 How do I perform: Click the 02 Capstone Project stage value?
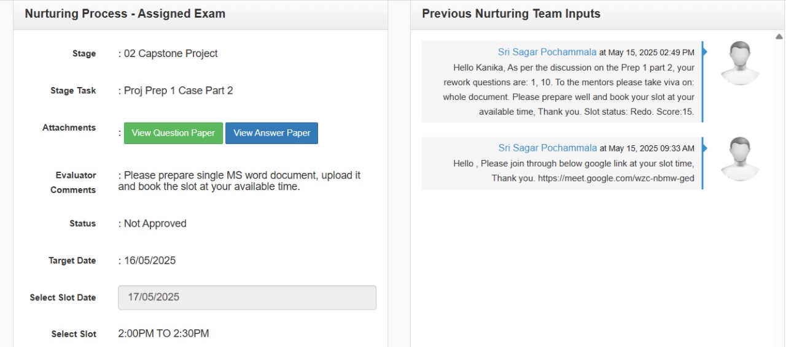pyautogui.click(x=171, y=54)
